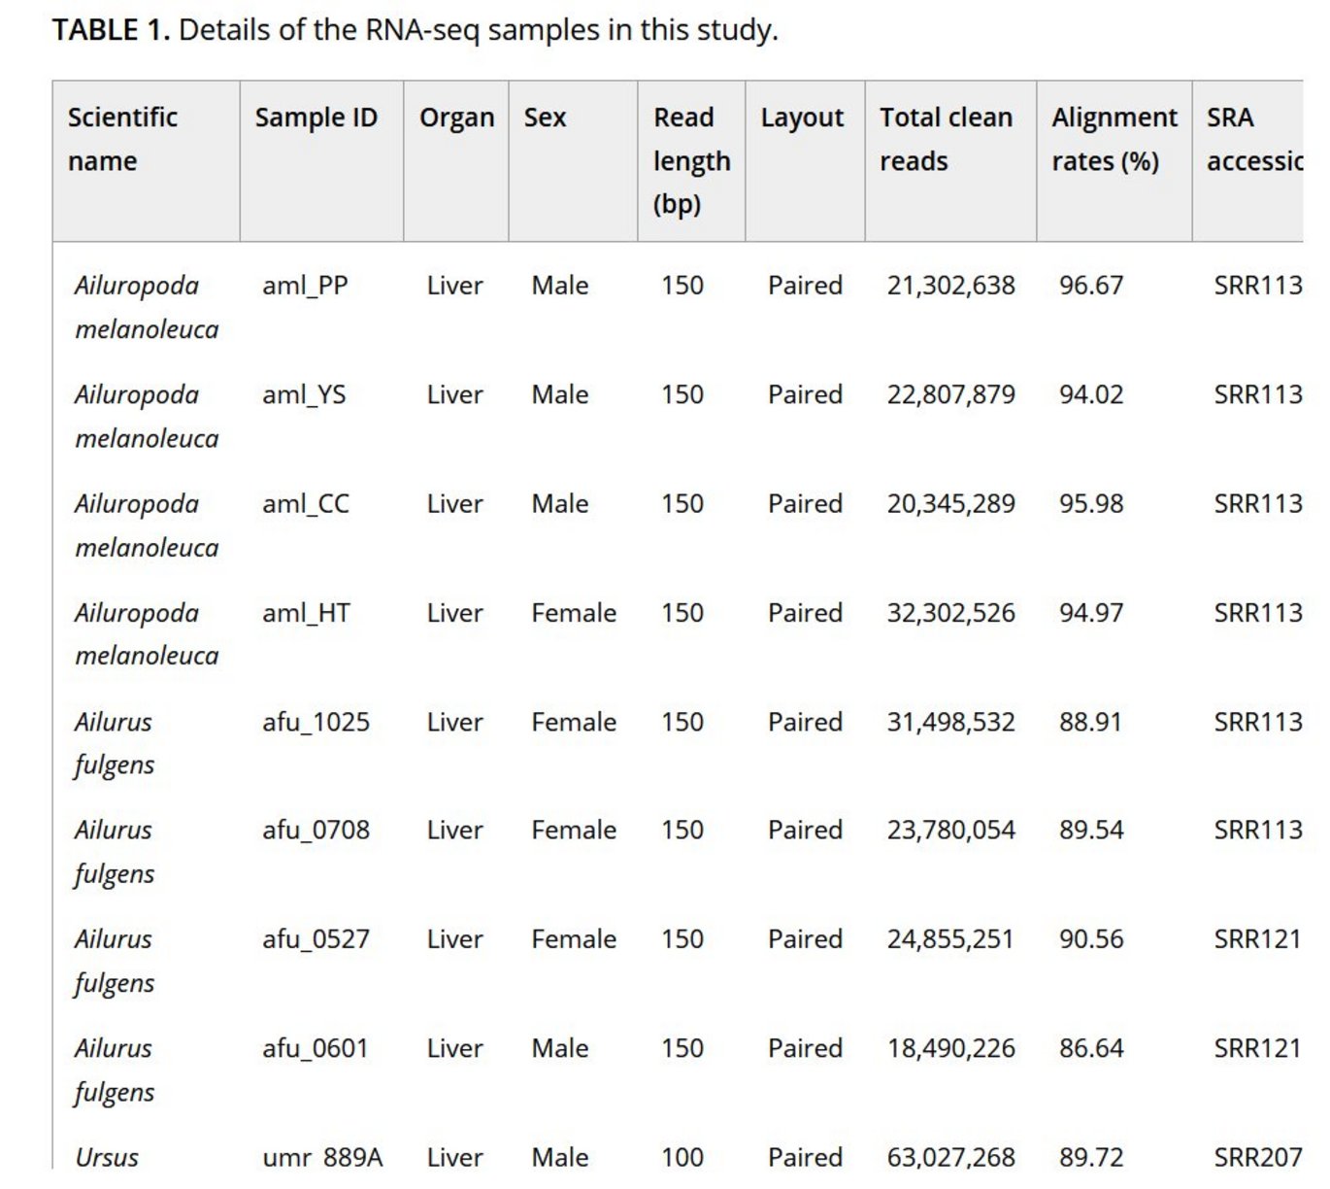Viewport: 1330px width, 1189px height.
Task: Click the Layout column header
Action: (802, 118)
